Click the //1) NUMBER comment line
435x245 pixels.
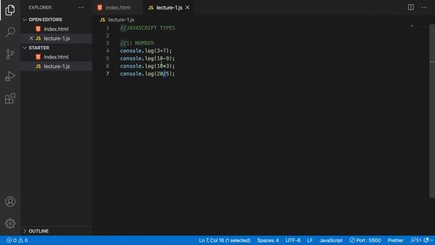click(137, 43)
